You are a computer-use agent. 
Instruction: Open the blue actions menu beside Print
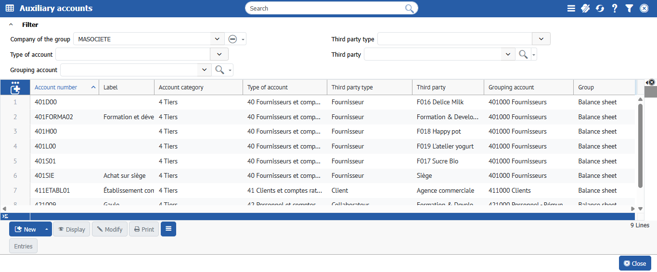tap(168, 229)
